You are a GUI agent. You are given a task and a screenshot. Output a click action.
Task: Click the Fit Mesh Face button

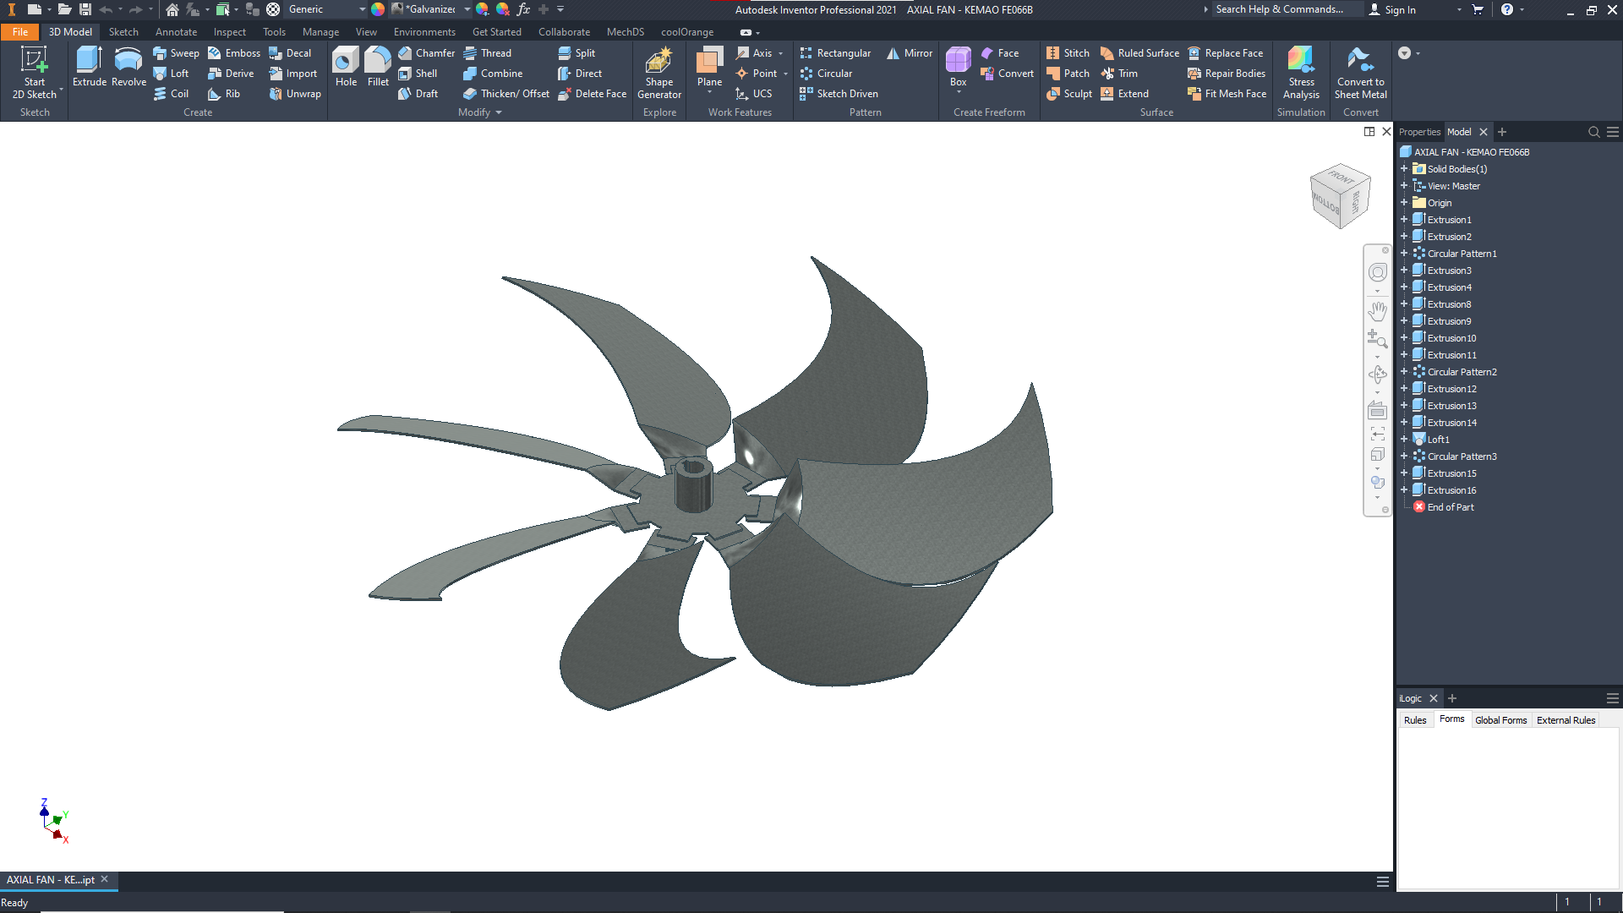click(x=1227, y=94)
